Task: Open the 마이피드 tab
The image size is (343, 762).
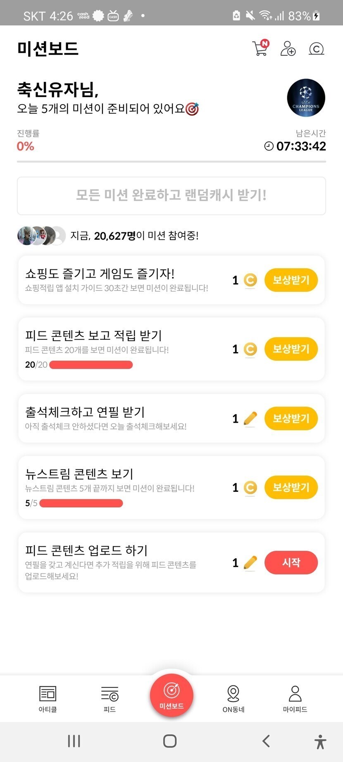Action: click(x=295, y=699)
